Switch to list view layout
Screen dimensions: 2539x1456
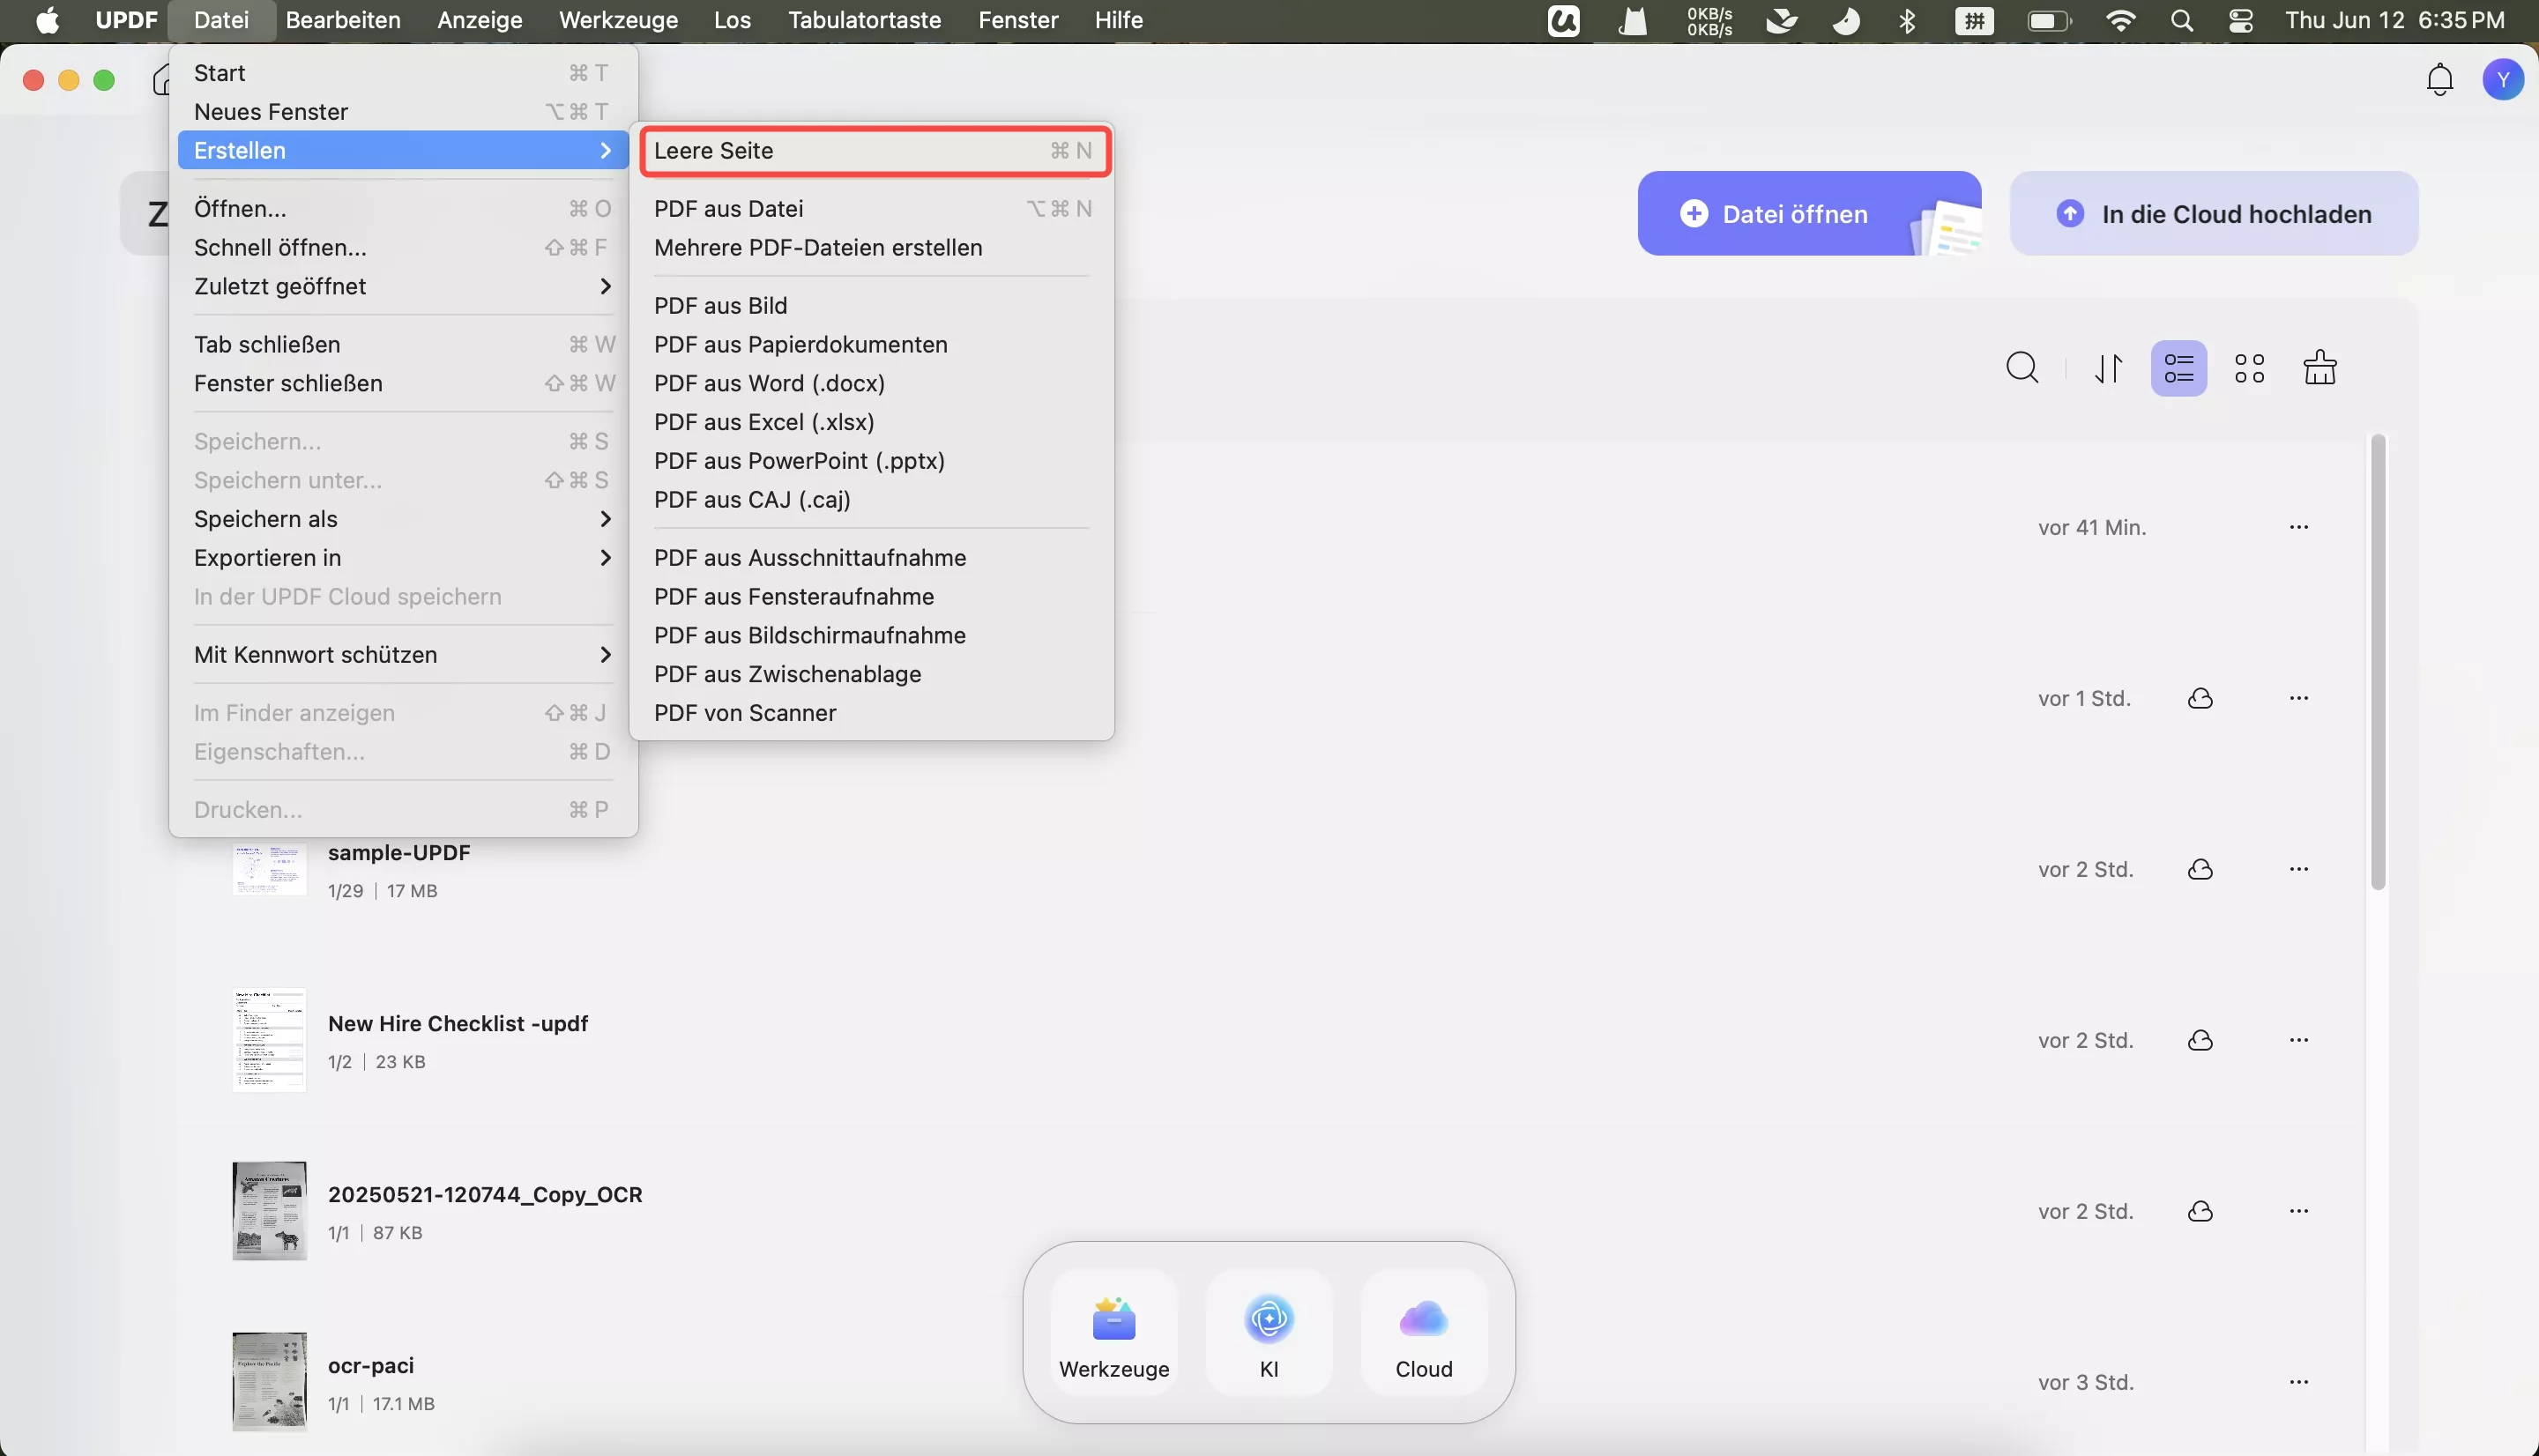[x=2178, y=368]
